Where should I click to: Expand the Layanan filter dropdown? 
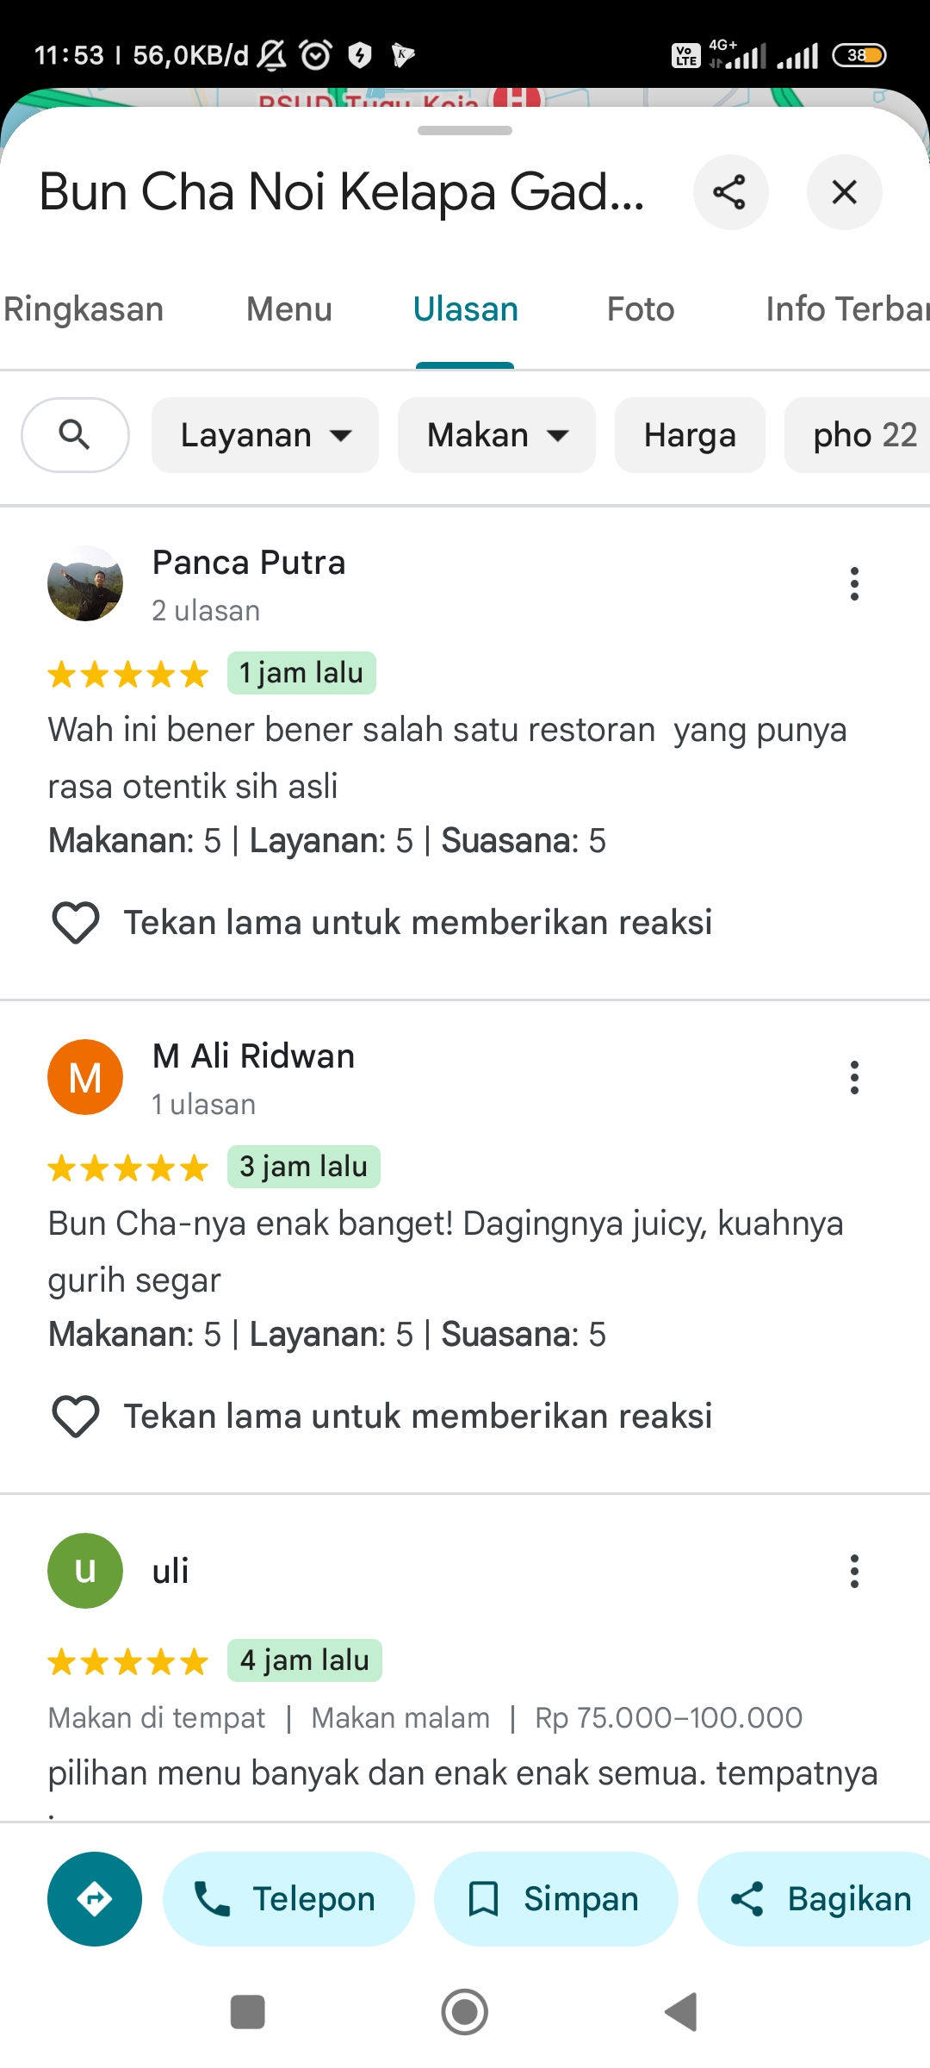click(265, 435)
